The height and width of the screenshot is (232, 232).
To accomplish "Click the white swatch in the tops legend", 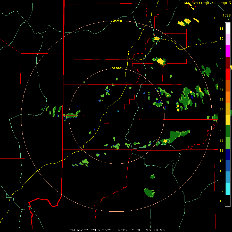I will pos(228,28).
